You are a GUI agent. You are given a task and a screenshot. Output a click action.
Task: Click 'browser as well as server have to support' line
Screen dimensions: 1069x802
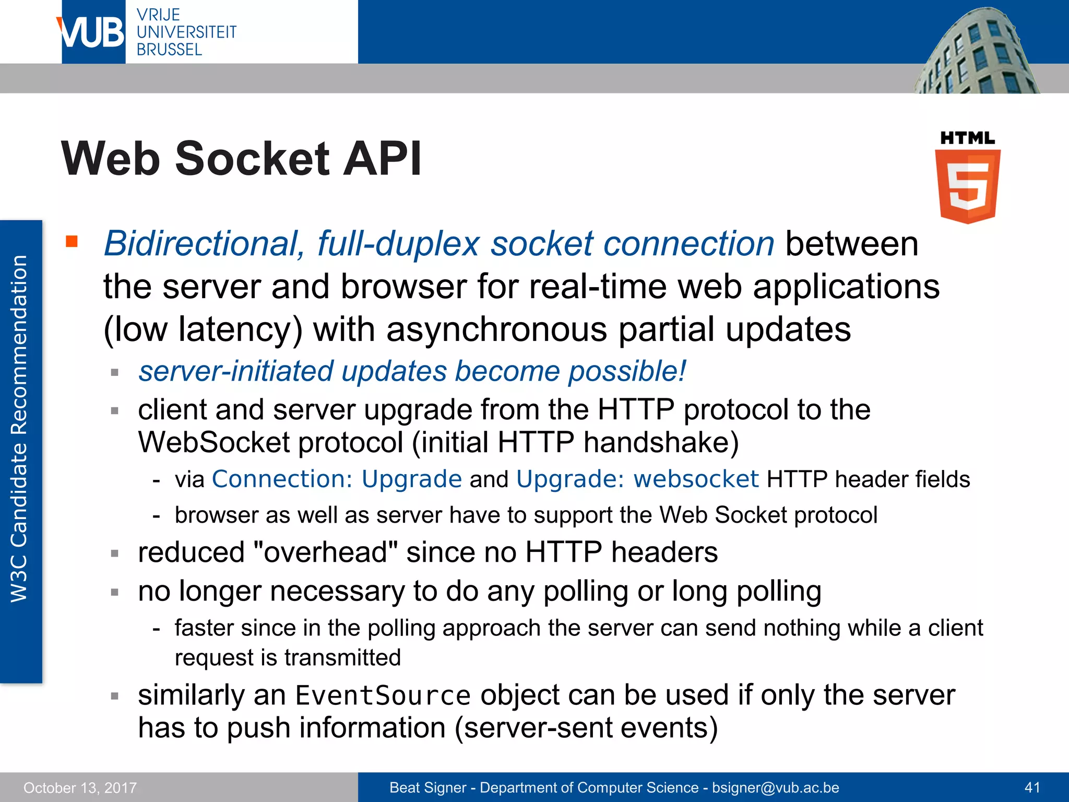coord(526,515)
